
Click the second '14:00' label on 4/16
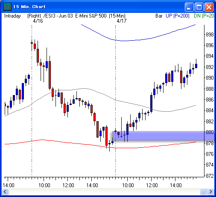(x=92, y=185)
